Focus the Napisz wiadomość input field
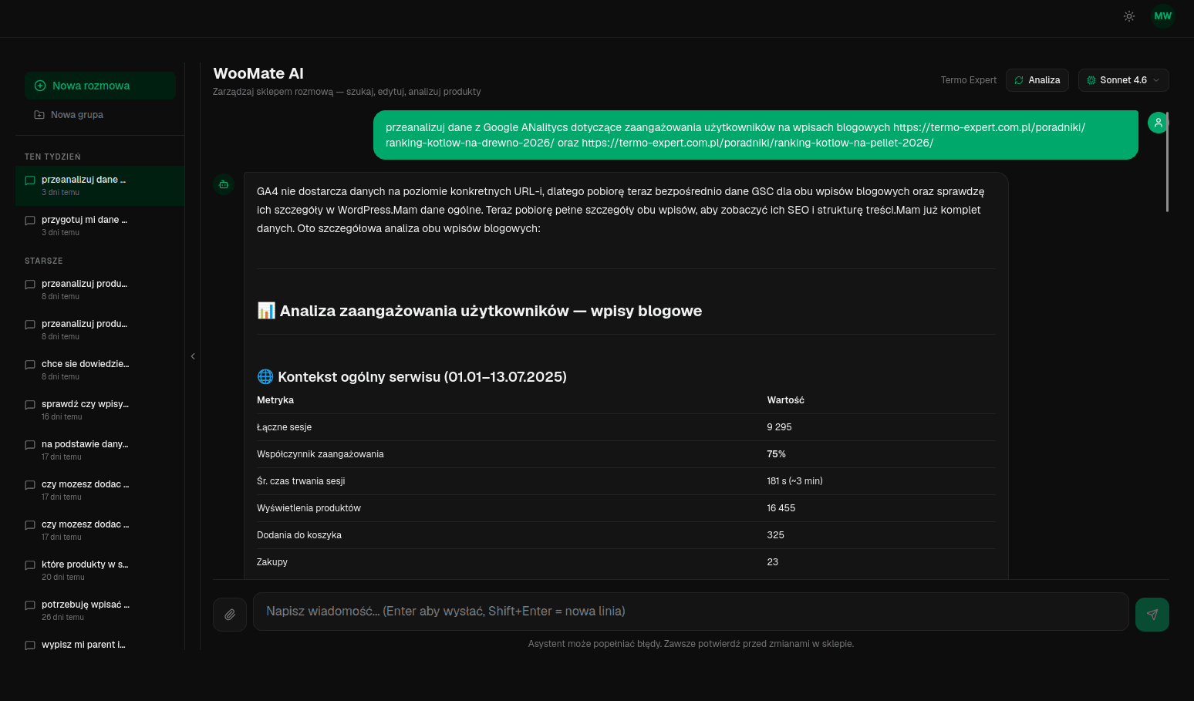 pyautogui.click(x=691, y=612)
